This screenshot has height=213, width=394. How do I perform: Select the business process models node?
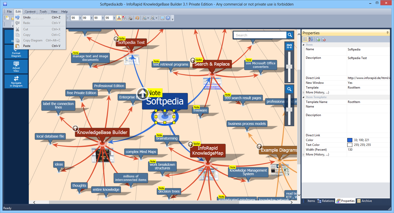[247, 124]
